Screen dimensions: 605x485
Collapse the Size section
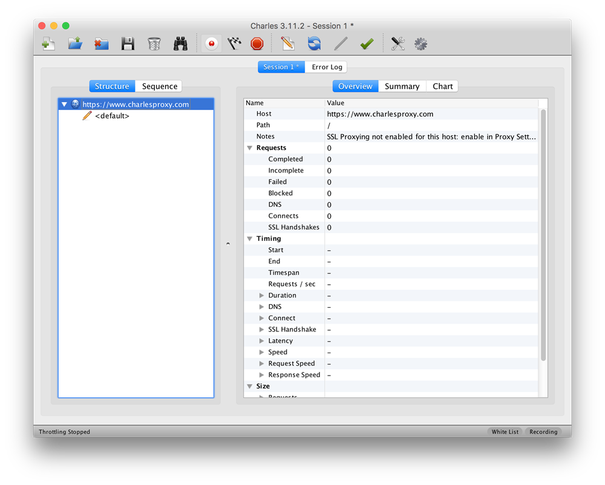coord(250,386)
